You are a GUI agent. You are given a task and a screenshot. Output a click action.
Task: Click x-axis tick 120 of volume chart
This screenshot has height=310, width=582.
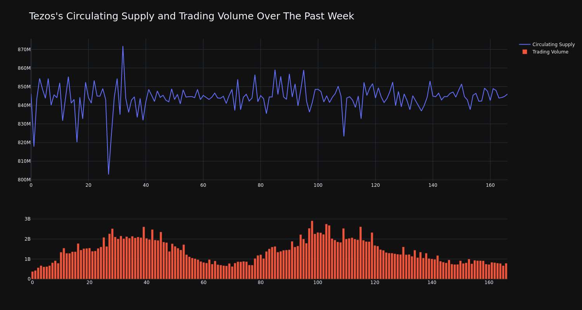pyautogui.click(x=375, y=282)
